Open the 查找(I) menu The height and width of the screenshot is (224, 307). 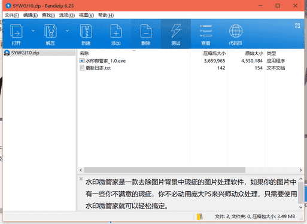48,16
